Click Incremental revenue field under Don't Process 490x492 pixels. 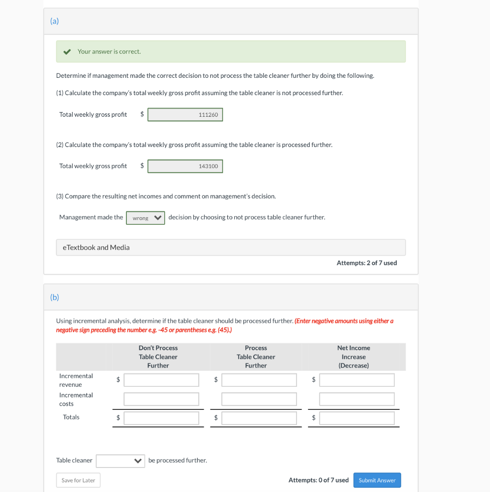[x=161, y=380]
